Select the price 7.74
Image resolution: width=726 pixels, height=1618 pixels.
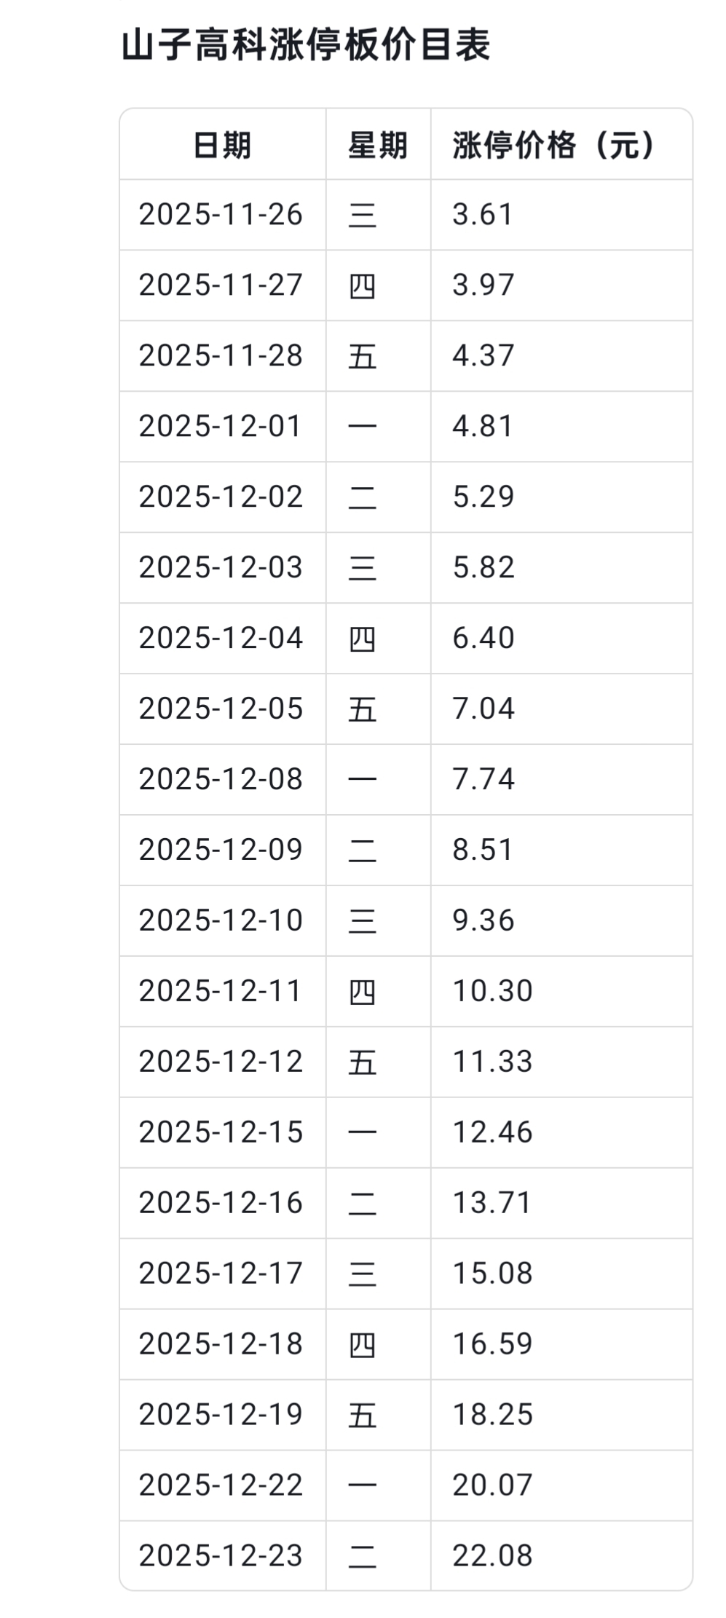pos(484,779)
